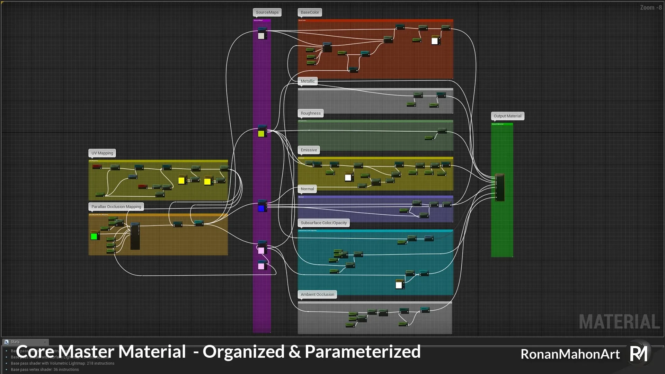Image resolution: width=665 pixels, height=374 pixels.
Task: Click the BaseColor comment header
Action: (x=310, y=12)
